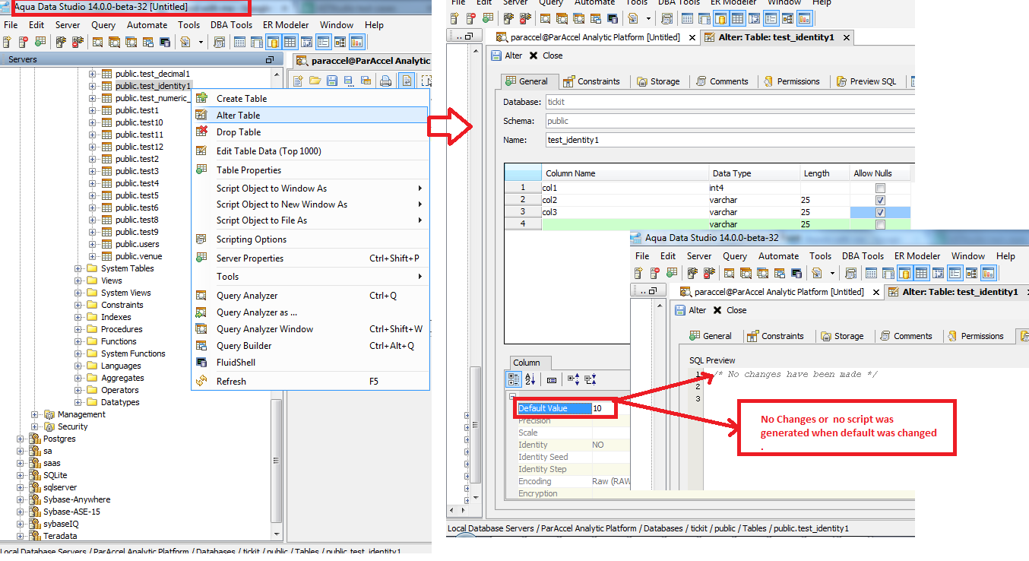Viewport: 1029px width, 561px height.
Task: Open Query Builder from context menu
Action: tap(310, 346)
